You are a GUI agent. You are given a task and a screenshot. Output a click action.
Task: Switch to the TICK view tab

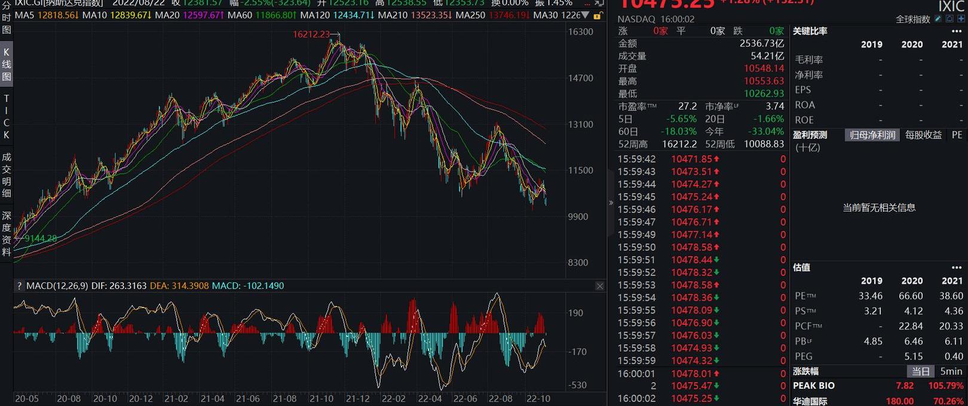(7, 116)
